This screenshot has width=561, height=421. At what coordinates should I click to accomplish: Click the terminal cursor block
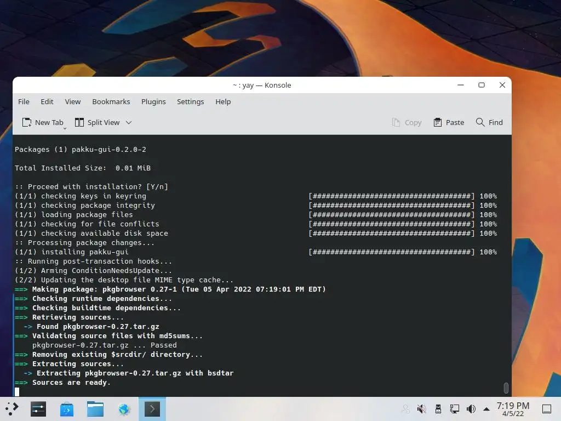point(17,391)
